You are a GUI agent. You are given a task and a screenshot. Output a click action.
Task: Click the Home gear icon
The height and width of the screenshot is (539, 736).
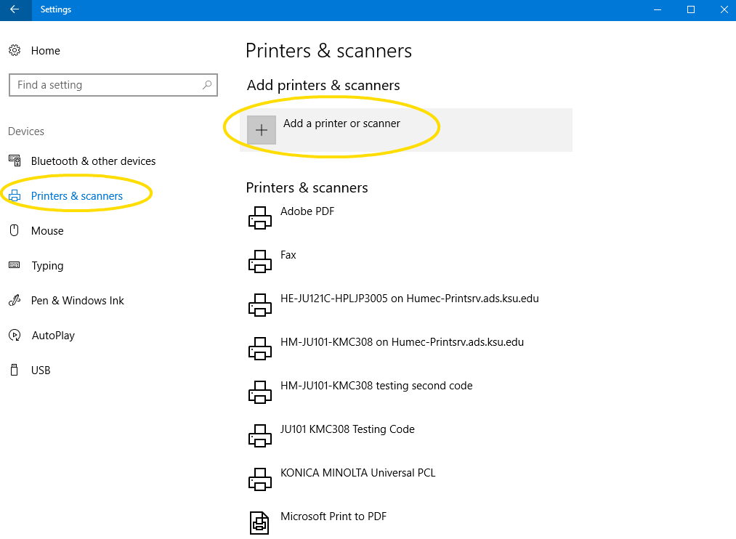coord(15,50)
